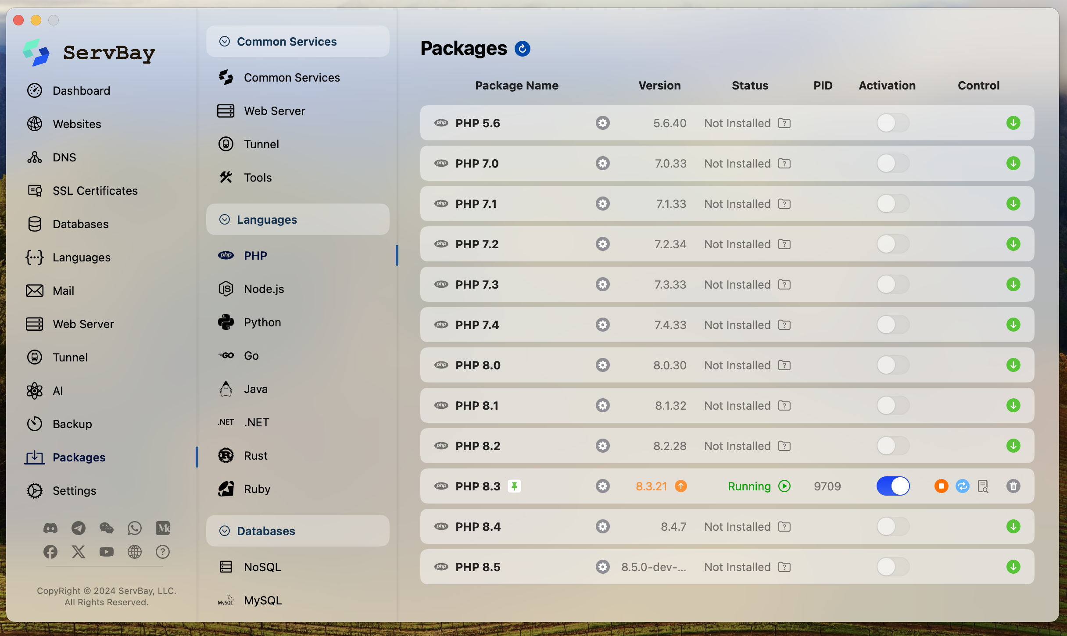Delete PHP 8.3 using the trash icon

pyautogui.click(x=1013, y=486)
